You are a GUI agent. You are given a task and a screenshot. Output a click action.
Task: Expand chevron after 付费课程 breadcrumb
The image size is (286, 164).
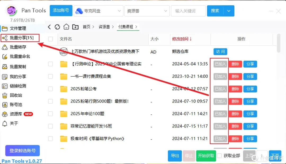[136, 27]
